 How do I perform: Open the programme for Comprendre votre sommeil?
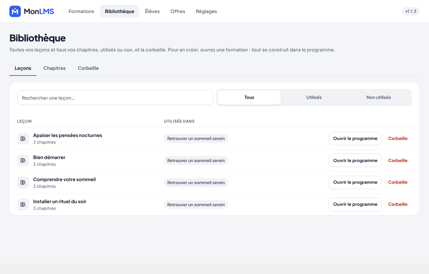click(x=355, y=182)
